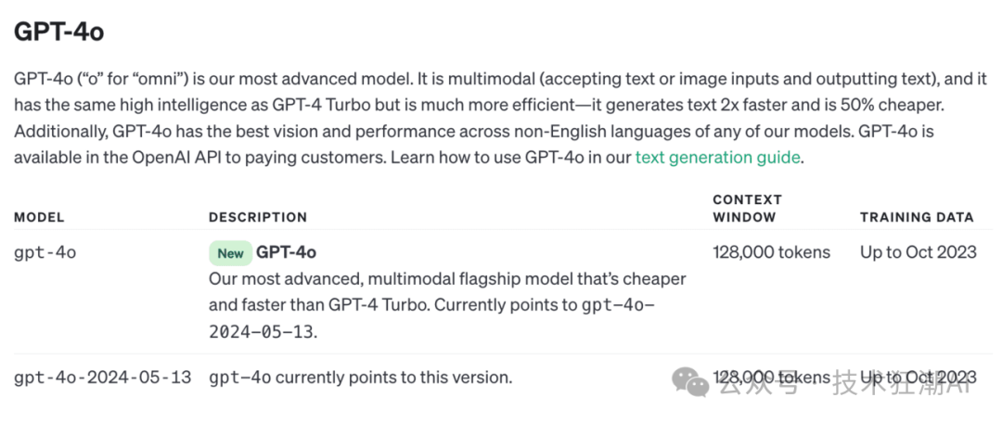Click the green New badge
1002x423 pixels.
coord(230,252)
